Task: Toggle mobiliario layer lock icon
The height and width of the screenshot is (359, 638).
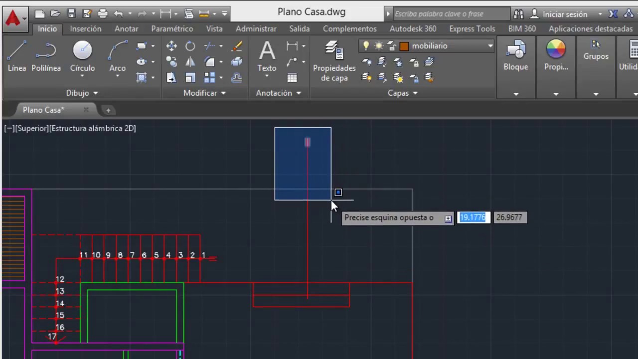Action: (x=391, y=46)
